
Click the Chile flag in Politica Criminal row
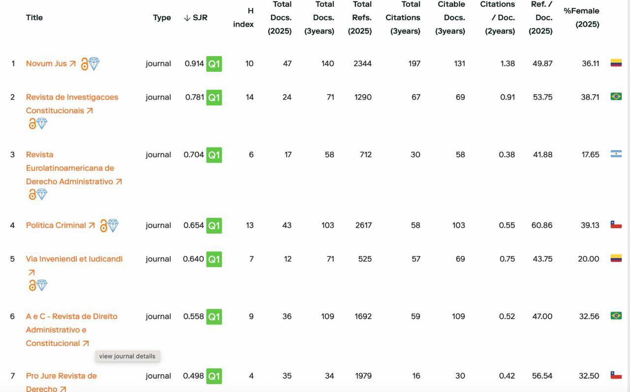616,225
